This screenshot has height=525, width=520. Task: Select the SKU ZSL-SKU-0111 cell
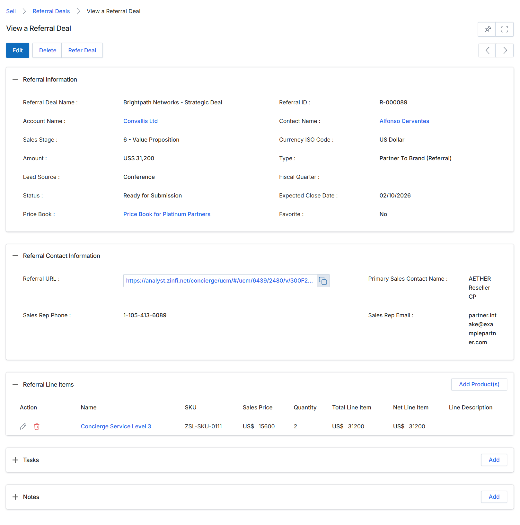point(203,426)
